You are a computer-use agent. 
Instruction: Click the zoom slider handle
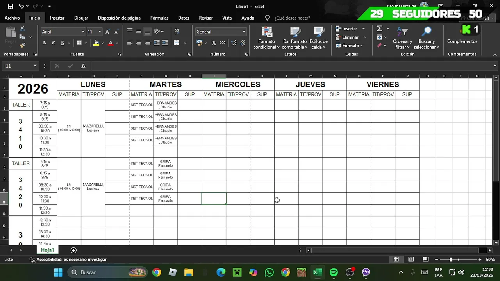point(451,260)
